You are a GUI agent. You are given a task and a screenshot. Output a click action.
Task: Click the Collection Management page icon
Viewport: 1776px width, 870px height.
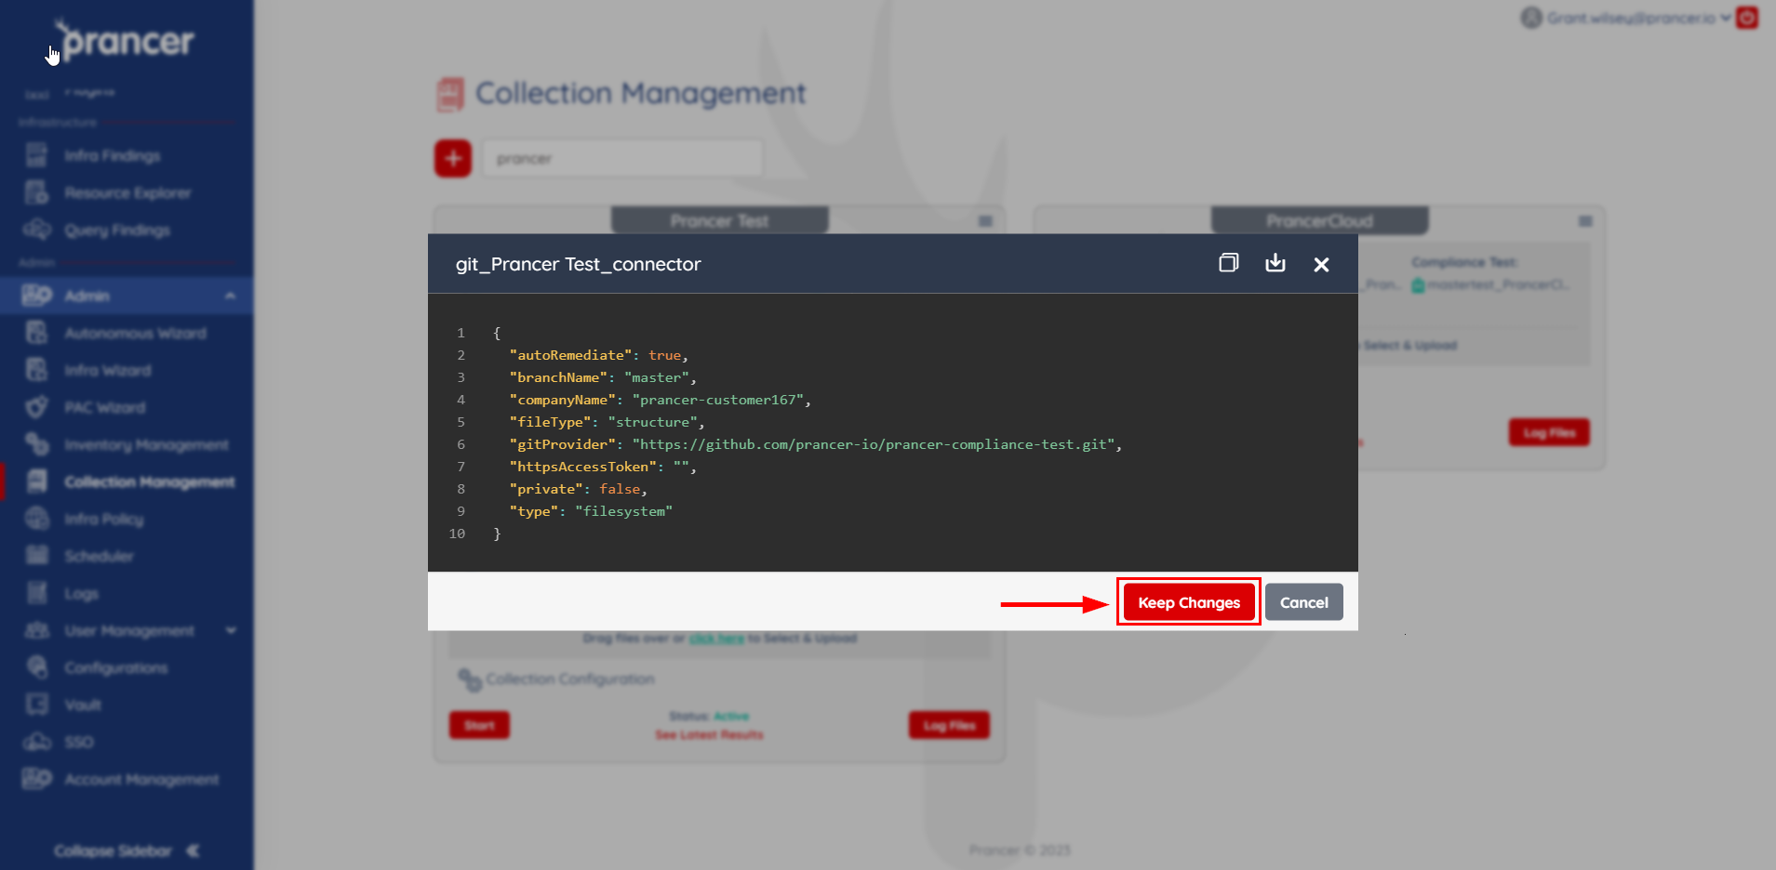point(450,94)
